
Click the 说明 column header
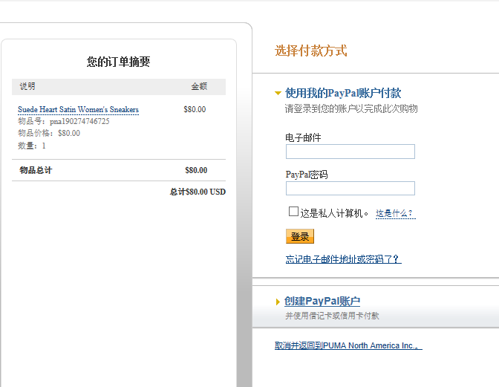pyautogui.click(x=27, y=86)
